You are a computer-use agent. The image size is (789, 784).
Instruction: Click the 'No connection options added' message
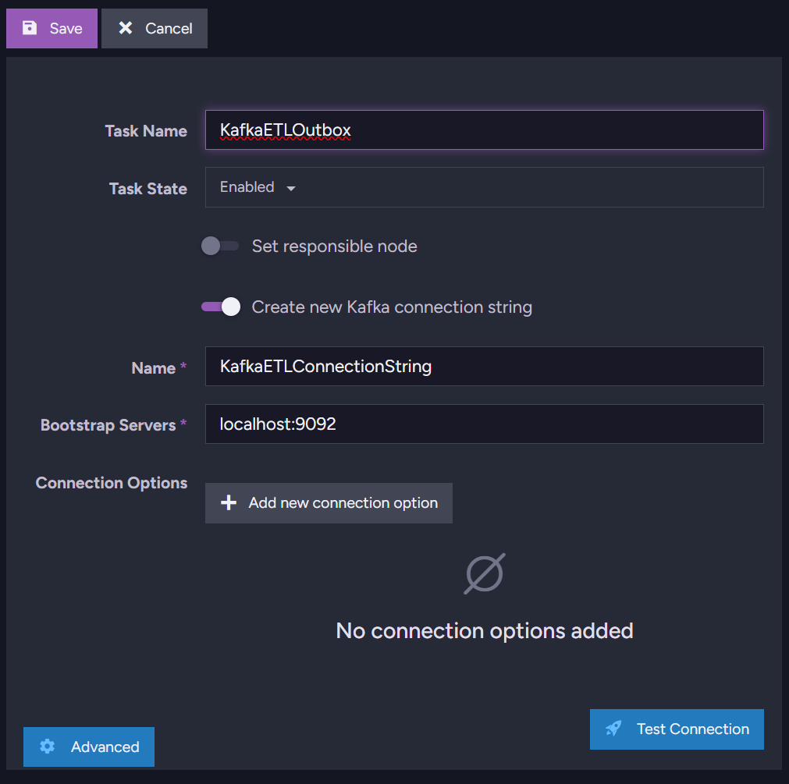(484, 630)
